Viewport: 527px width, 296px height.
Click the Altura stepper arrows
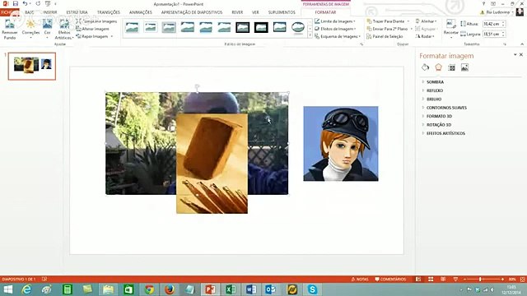pos(503,24)
